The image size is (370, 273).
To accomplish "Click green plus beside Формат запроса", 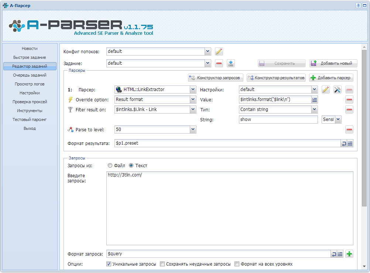I will pos(349,254).
